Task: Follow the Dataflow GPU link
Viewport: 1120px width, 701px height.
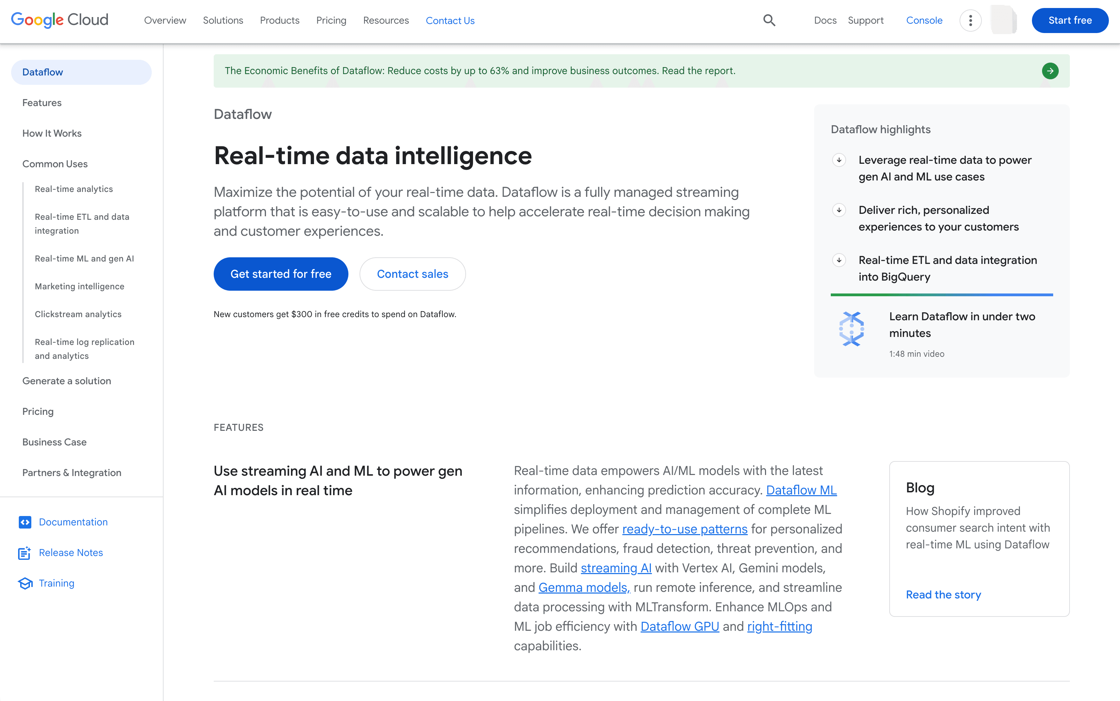Action: pos(680,626)
